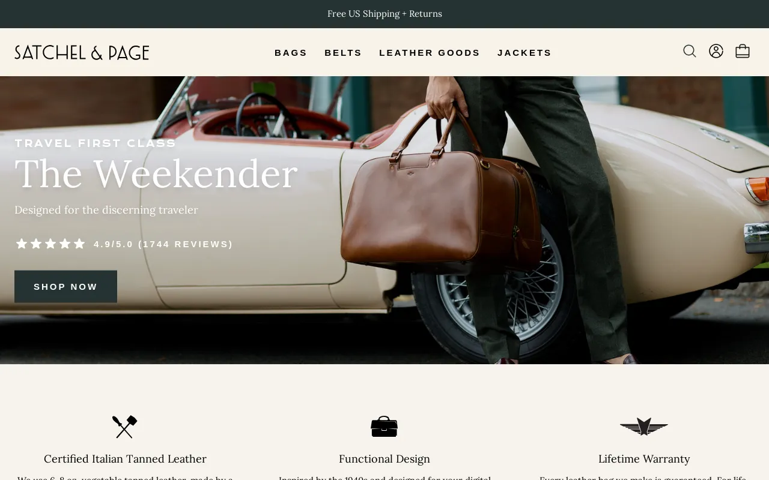Click the Lifetime Warranty heading
This screenshot has width=769, height=480.
pos(644,459)
